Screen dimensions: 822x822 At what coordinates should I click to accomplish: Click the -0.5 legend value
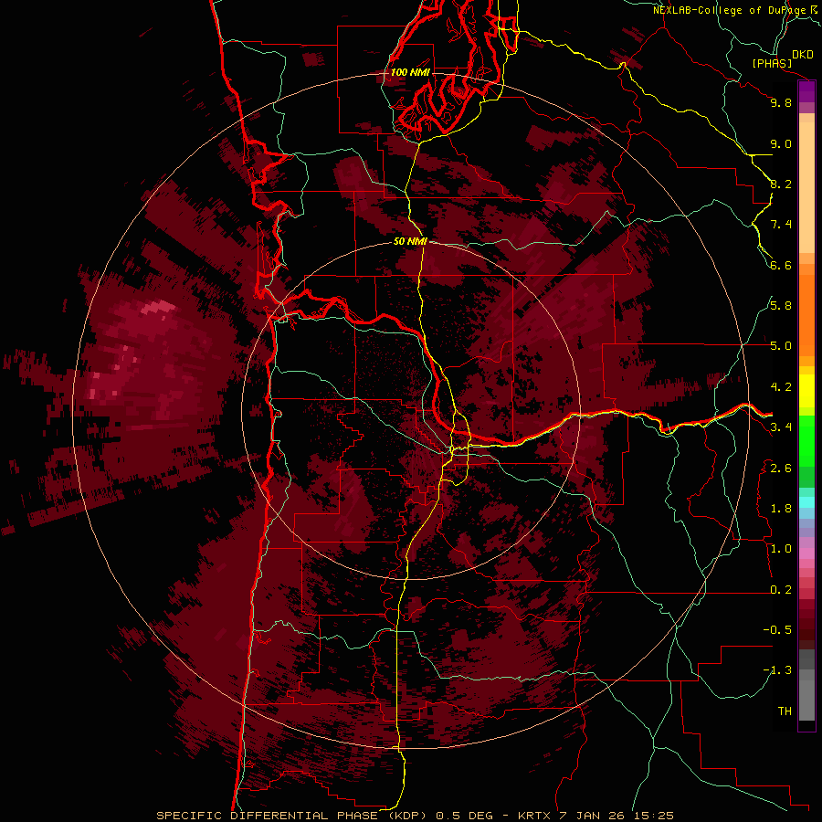click(777, 630)
